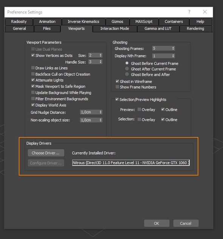Switch to the Gamma and LUT tab
The width and height of the screenshot is (223, 239).
158,29
